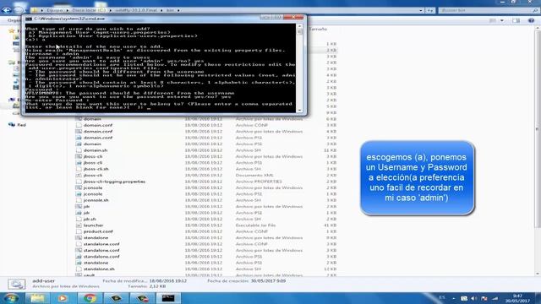The image size is (541, 304).
Task: Click the folder icon in the address bar
Action: coord(35,10)
